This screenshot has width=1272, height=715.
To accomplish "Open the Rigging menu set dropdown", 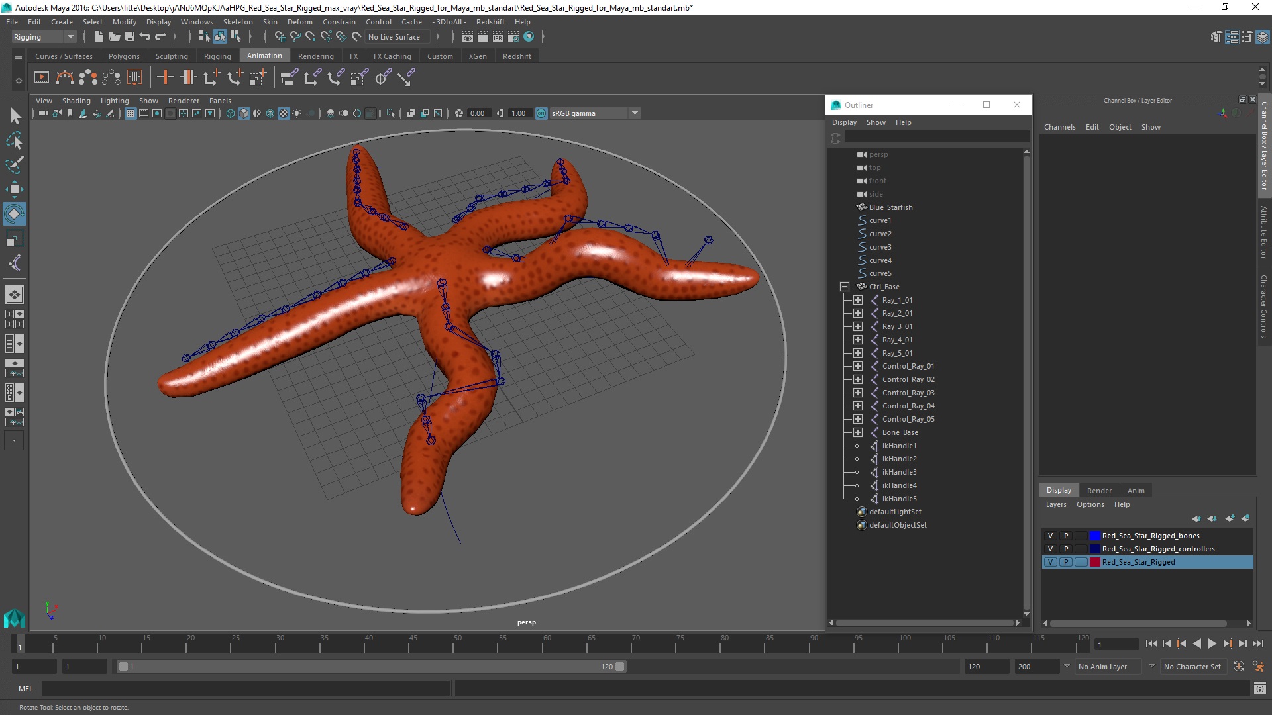I will coord(70,37).
